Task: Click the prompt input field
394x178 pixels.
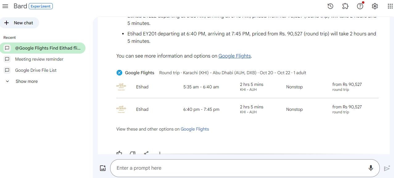Action: coord(216,168)
